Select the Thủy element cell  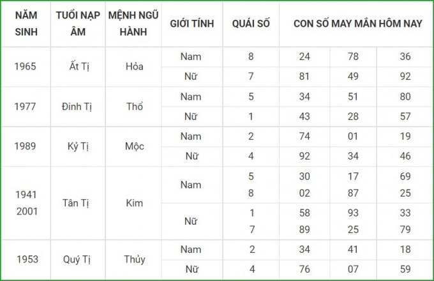tap(133, 260)
